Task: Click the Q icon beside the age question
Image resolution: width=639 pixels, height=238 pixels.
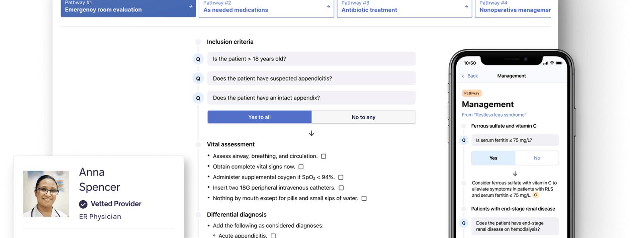Action: pyautogui.click(x=198, y=59)
